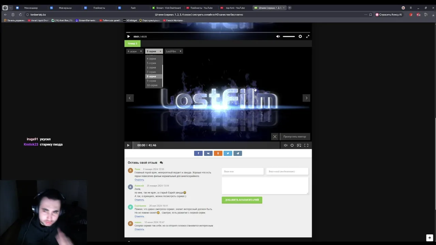Open StreamElements bookmark
Image resolution: width=436 pixels, height=245 pixels.
tap(85, 20)
